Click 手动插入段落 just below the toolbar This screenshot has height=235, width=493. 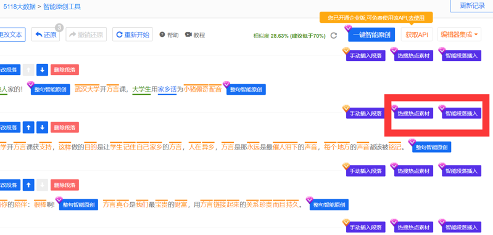coord(366,56)
